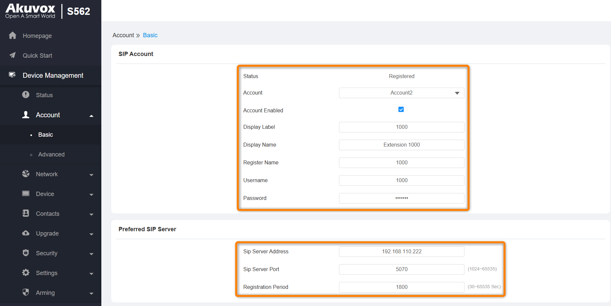Expand the Device menu arrow
Image resolution: width=611 pixels, height=306 pixels.
click(91, 195)
